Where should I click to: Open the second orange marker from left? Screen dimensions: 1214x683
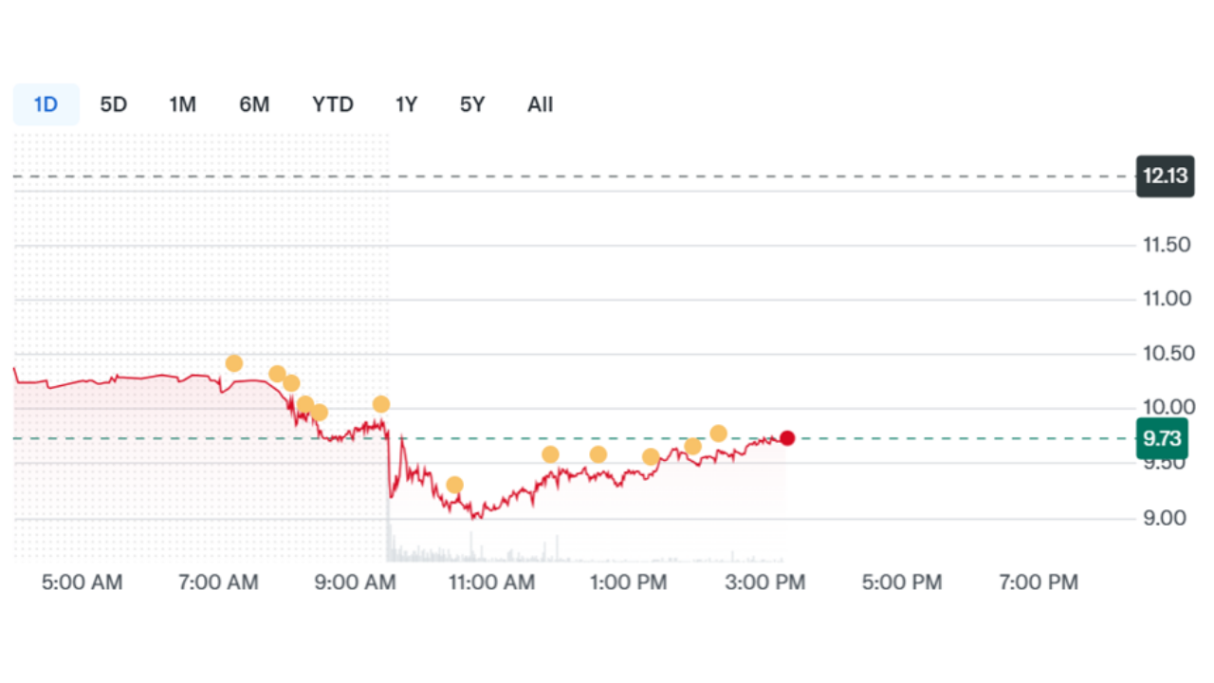[x=277, y=374]
